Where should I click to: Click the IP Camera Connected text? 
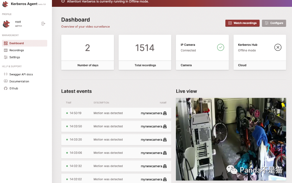point(188,50)
